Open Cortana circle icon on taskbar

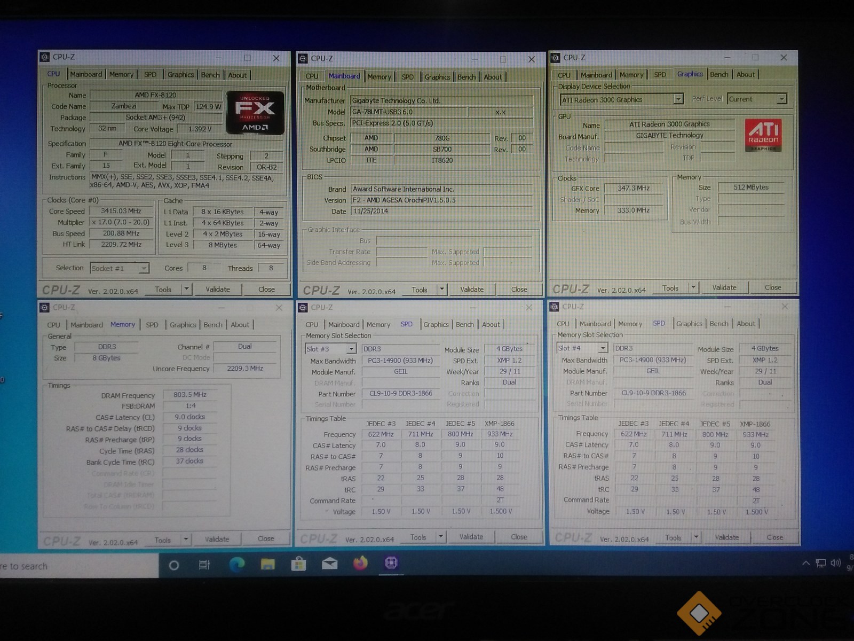pyautogui.click(x=173, y=565)
